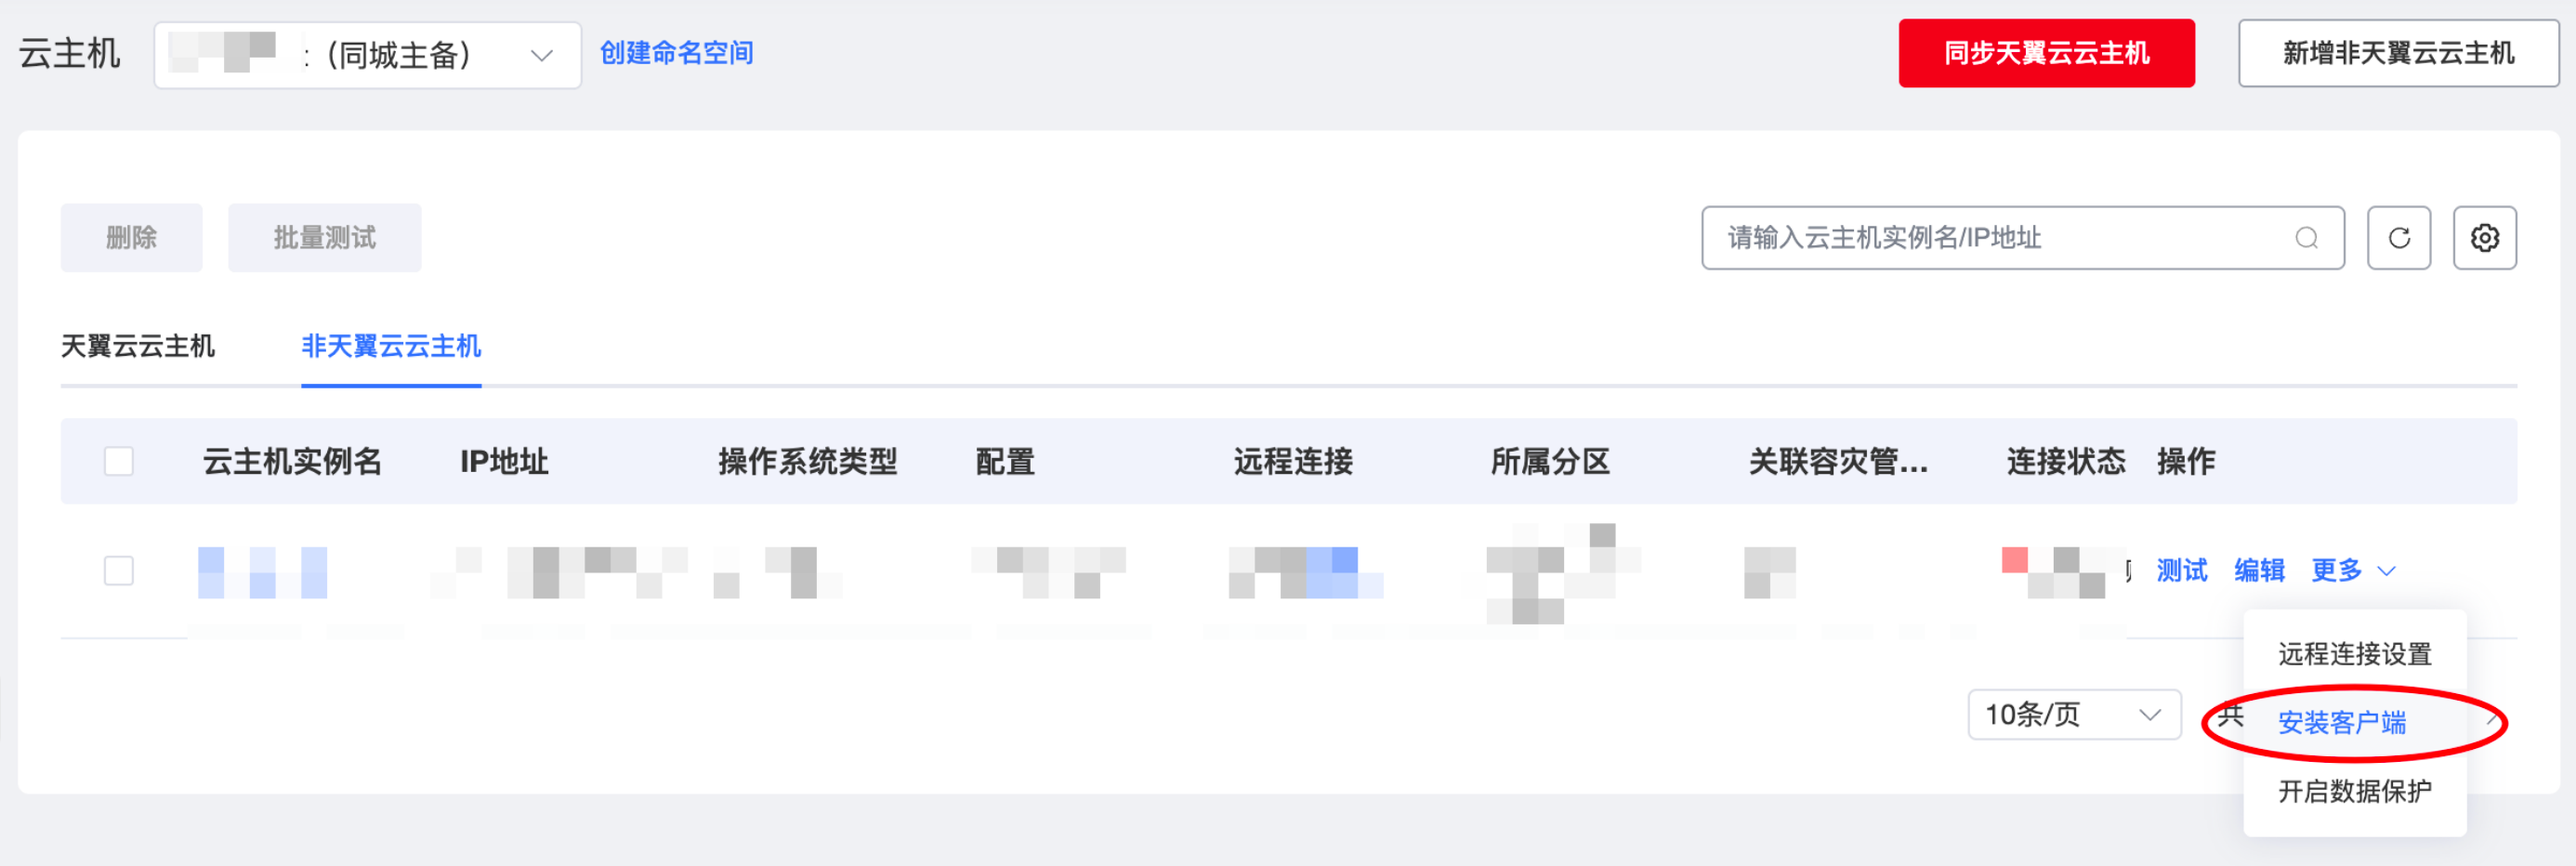The height and width of the screenshot is (866, 2576).
Task: Open the 同城主备 namespace dropdown
Action: tap(367, 55)
